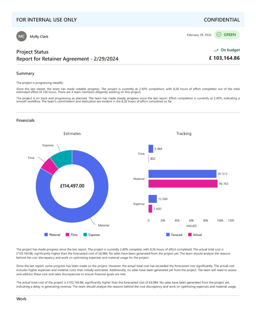Click the green checkmark status icon
The height and width of the screenshot is (331, 256).
pos(219,35)
